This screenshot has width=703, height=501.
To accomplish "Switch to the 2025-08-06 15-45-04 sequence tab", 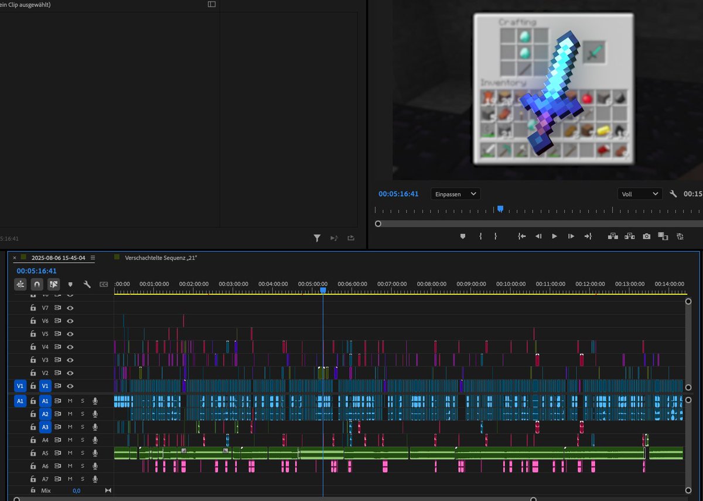I will 58,258.
